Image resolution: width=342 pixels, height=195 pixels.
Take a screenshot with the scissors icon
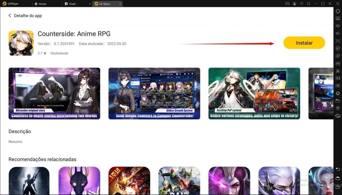point(338,71)
